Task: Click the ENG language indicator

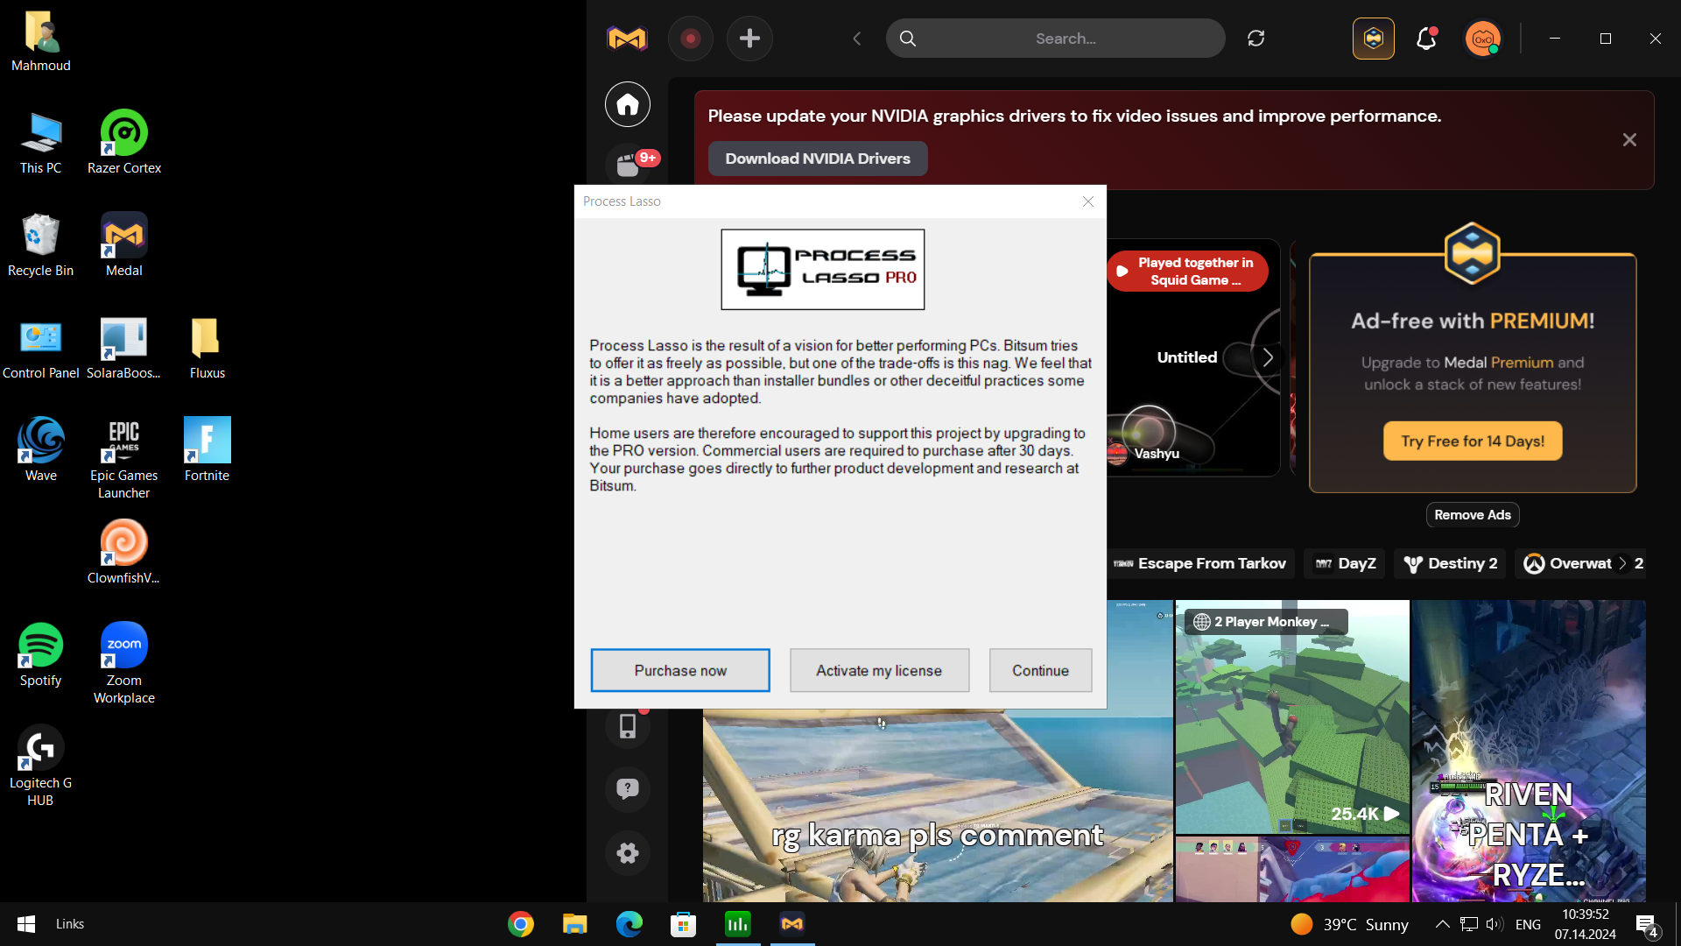Action: 1528,924
